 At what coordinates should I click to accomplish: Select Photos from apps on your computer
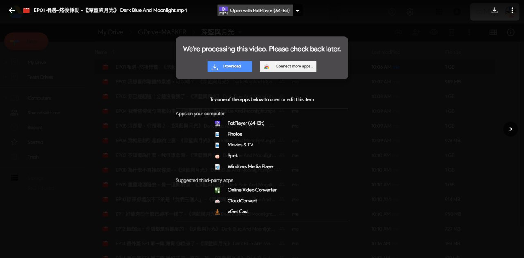click(x=235, y=134)
